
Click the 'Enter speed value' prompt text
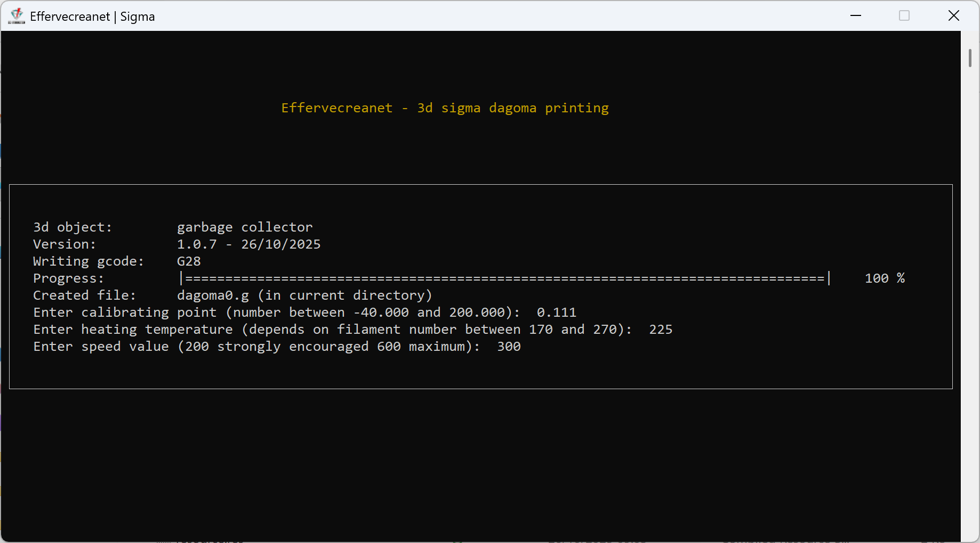101,347
